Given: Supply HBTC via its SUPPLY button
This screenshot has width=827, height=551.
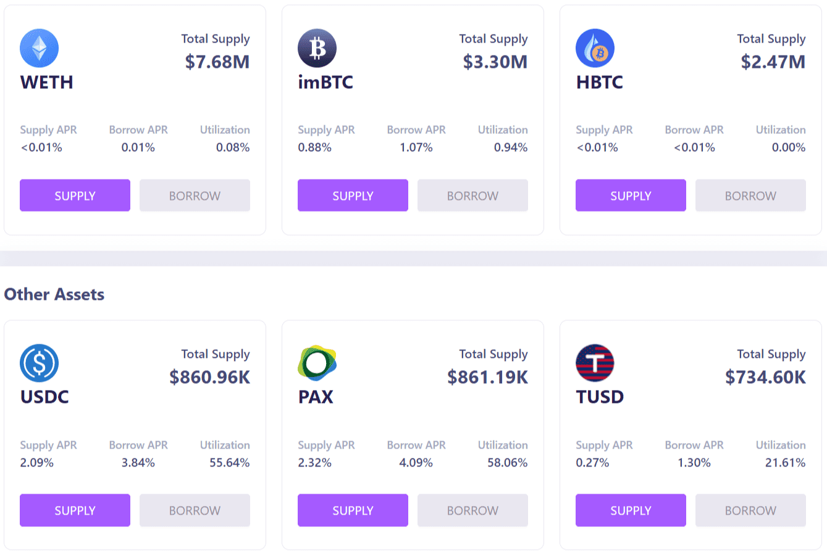Looking at the screenshot, I should 631,196.
